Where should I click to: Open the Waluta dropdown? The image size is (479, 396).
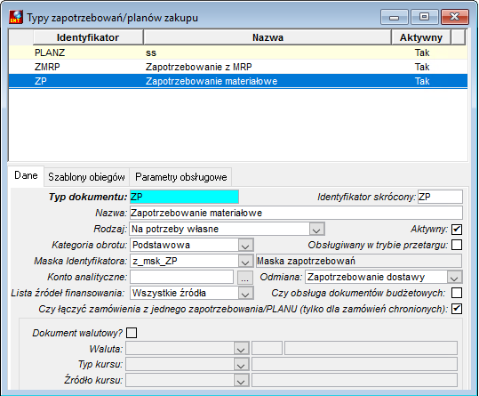click(x=241, y=348)
